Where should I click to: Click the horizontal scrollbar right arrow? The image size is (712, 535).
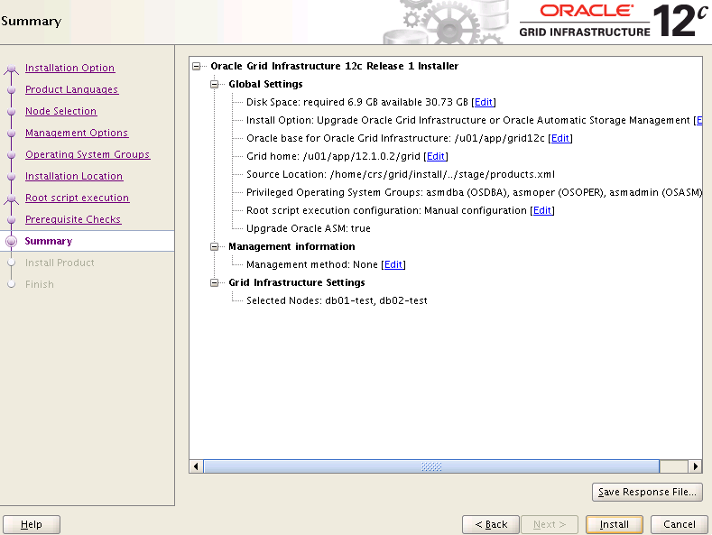[x=696, y=466]
